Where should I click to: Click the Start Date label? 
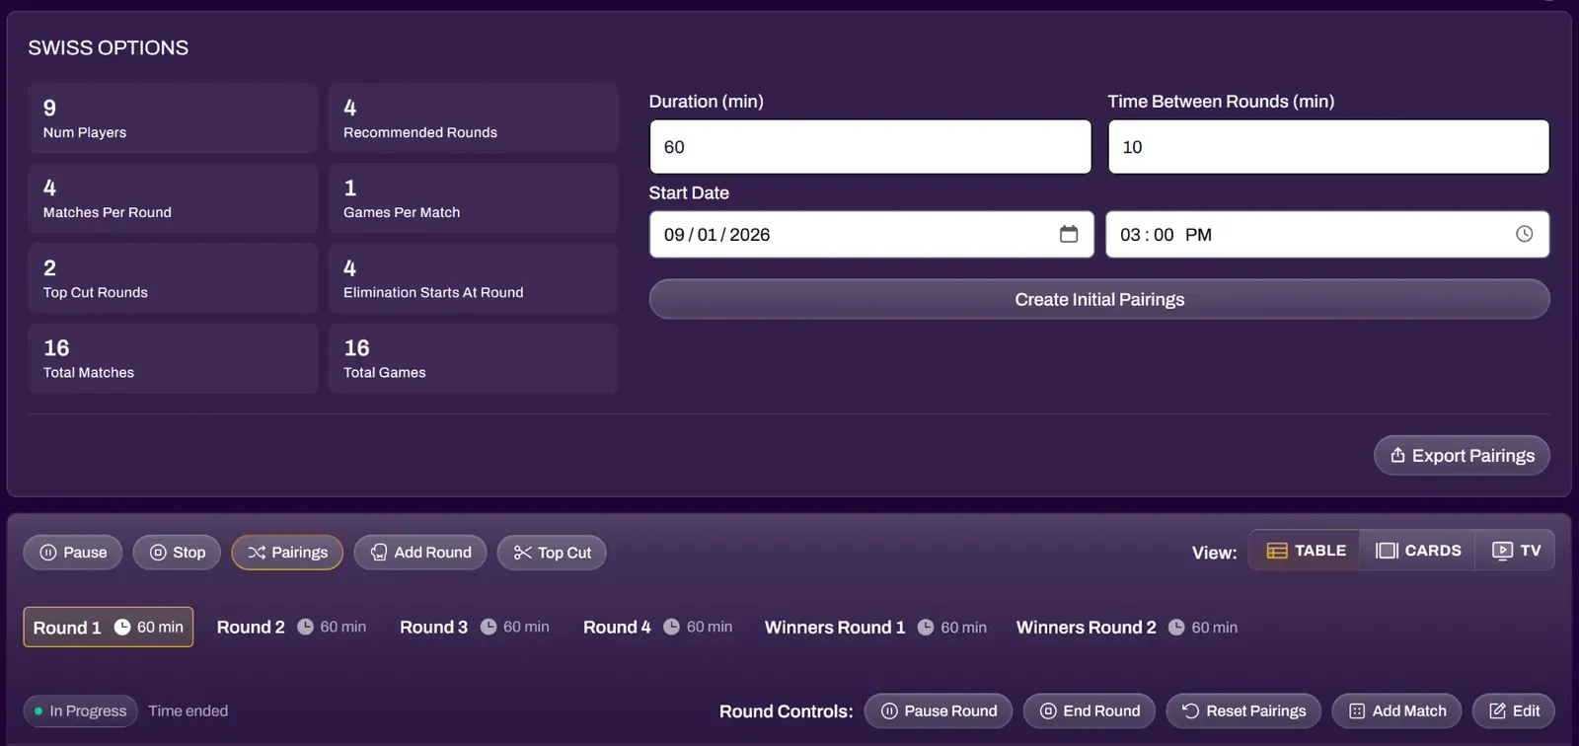689,193
